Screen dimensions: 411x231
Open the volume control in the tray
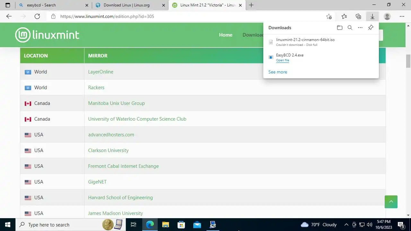[369, 225]
